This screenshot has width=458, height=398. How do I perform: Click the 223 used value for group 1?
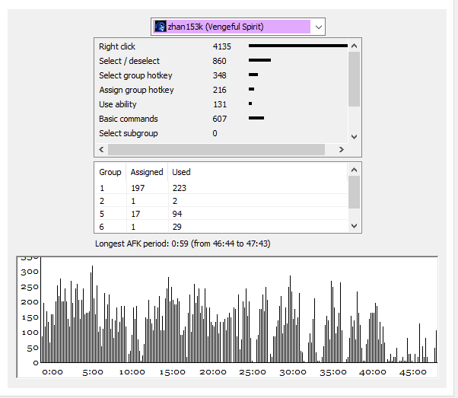pyautogui.click(x=180, y=188)
